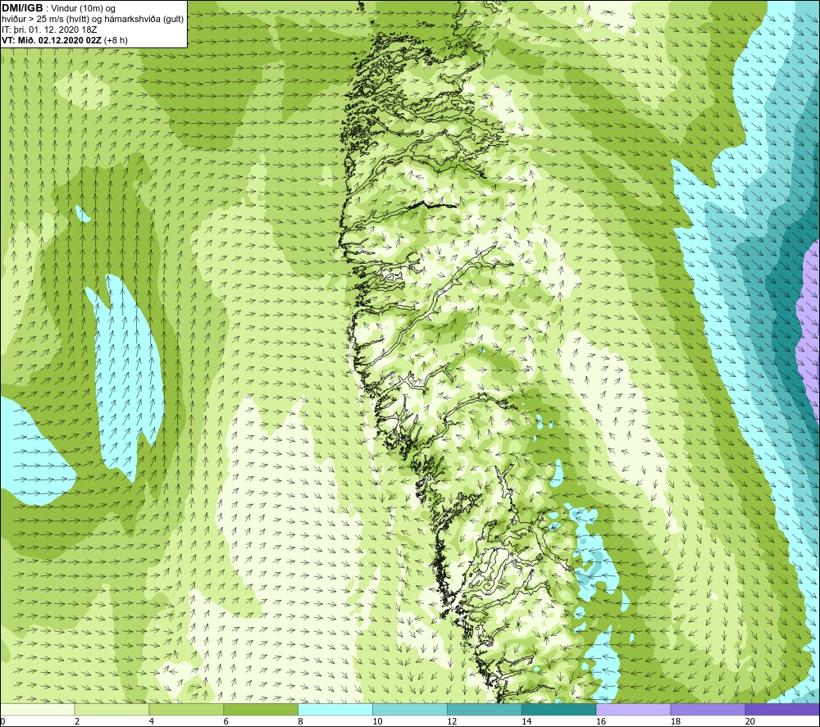Click the 'IT: þri. 01. 12. 2020 18Z' line
820x727 pixels.
click(50, 30)
